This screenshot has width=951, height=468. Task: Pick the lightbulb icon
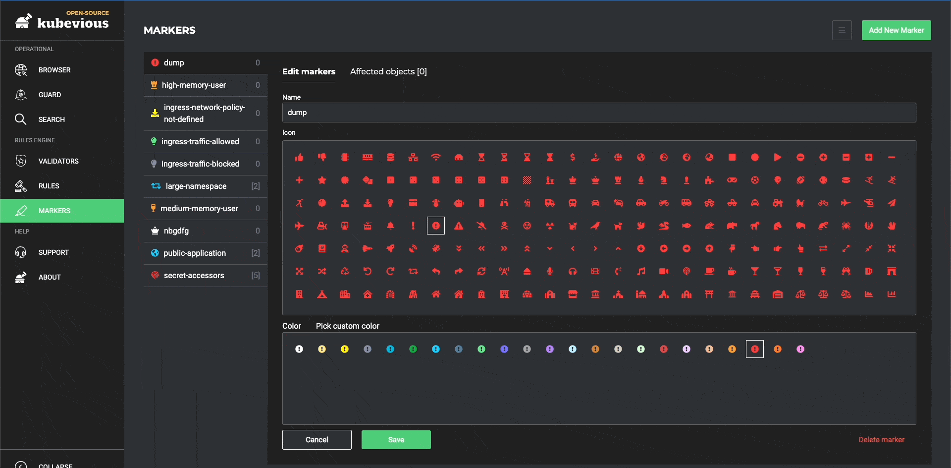[x=390, y=203]
